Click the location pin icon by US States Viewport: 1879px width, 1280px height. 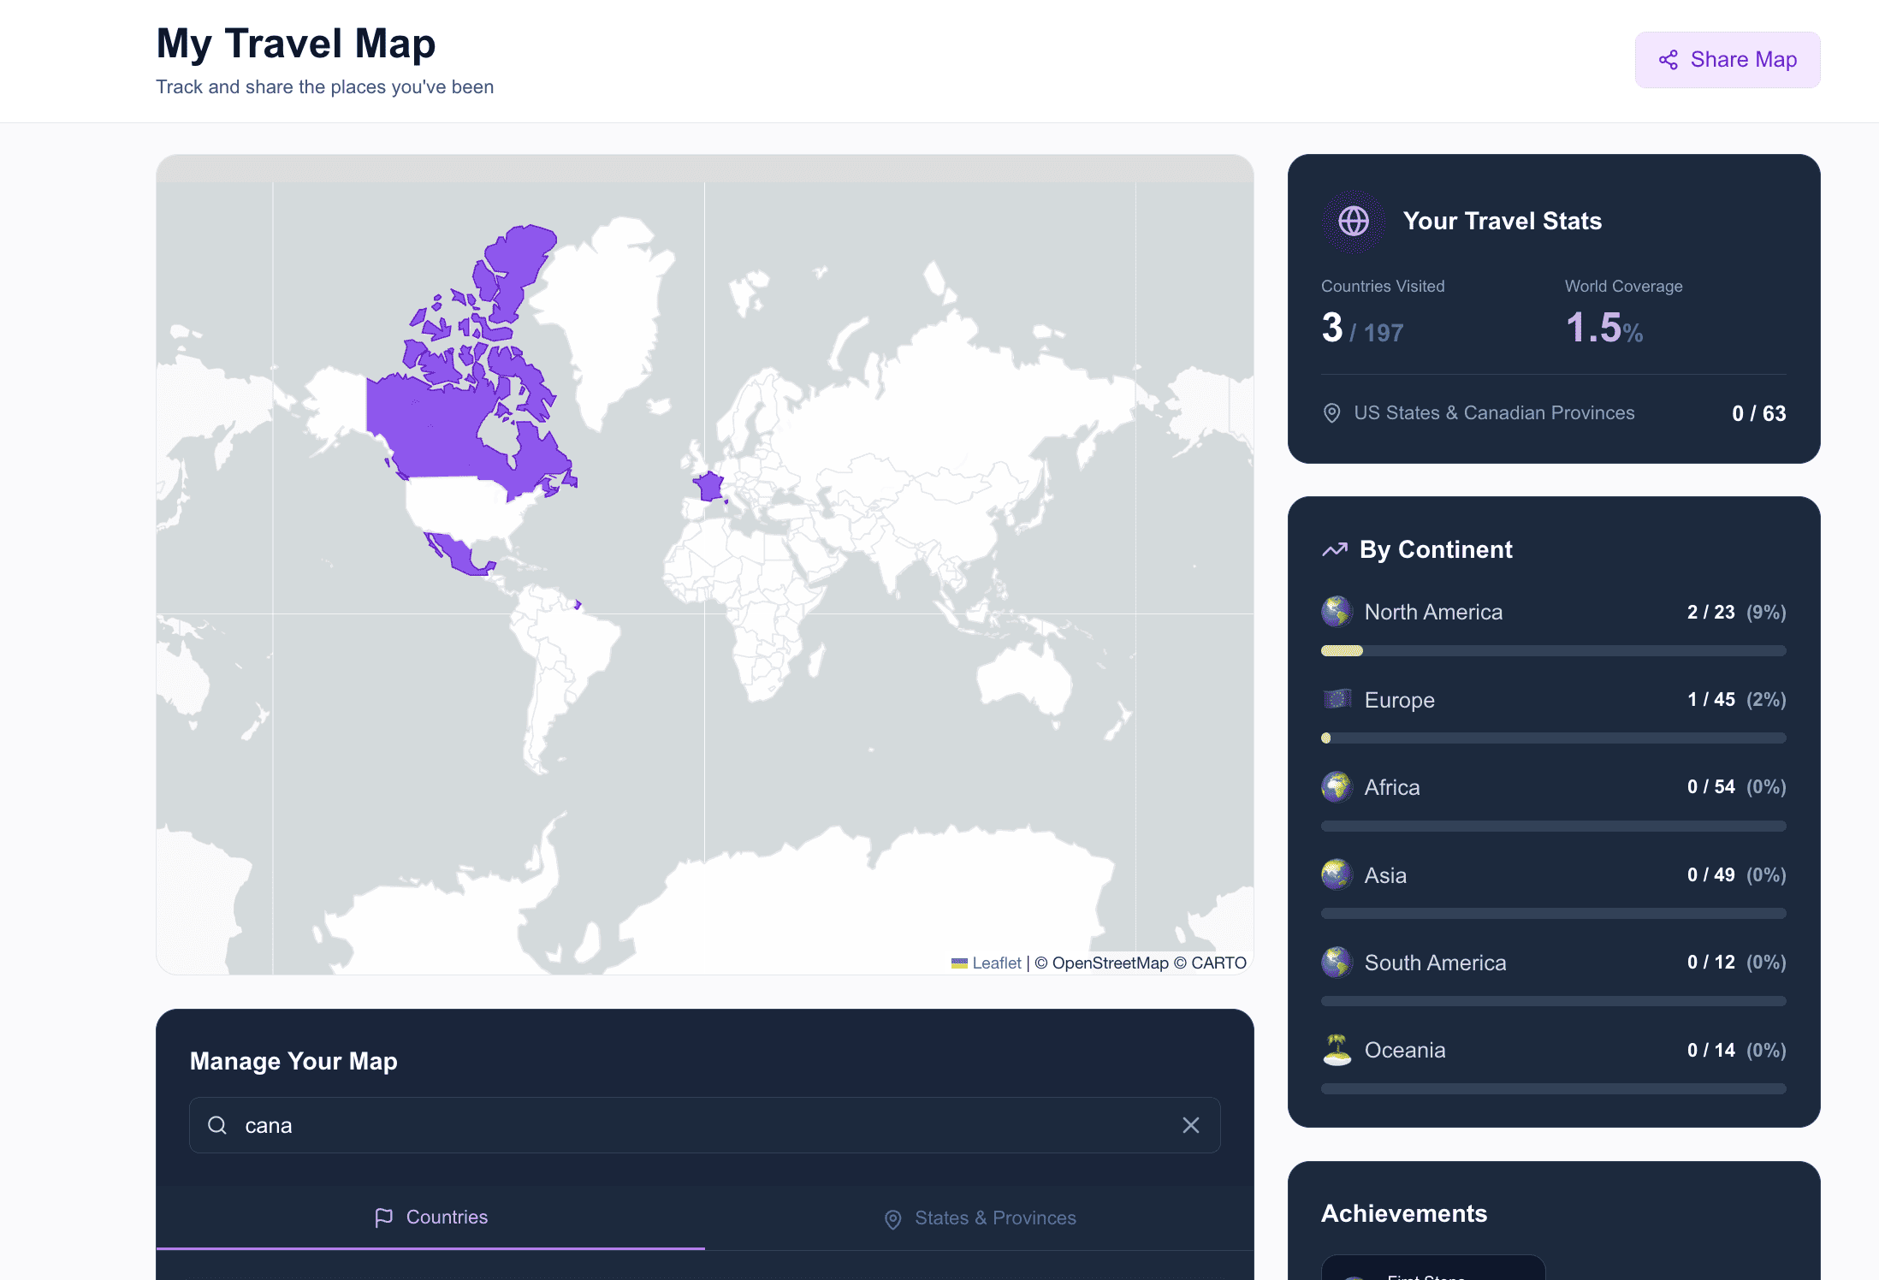click(x=1331, y=413)
